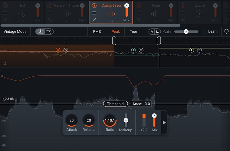Click the Compressor module waveform icon
The height and width of the screenshot is (151, 230).
111,14
